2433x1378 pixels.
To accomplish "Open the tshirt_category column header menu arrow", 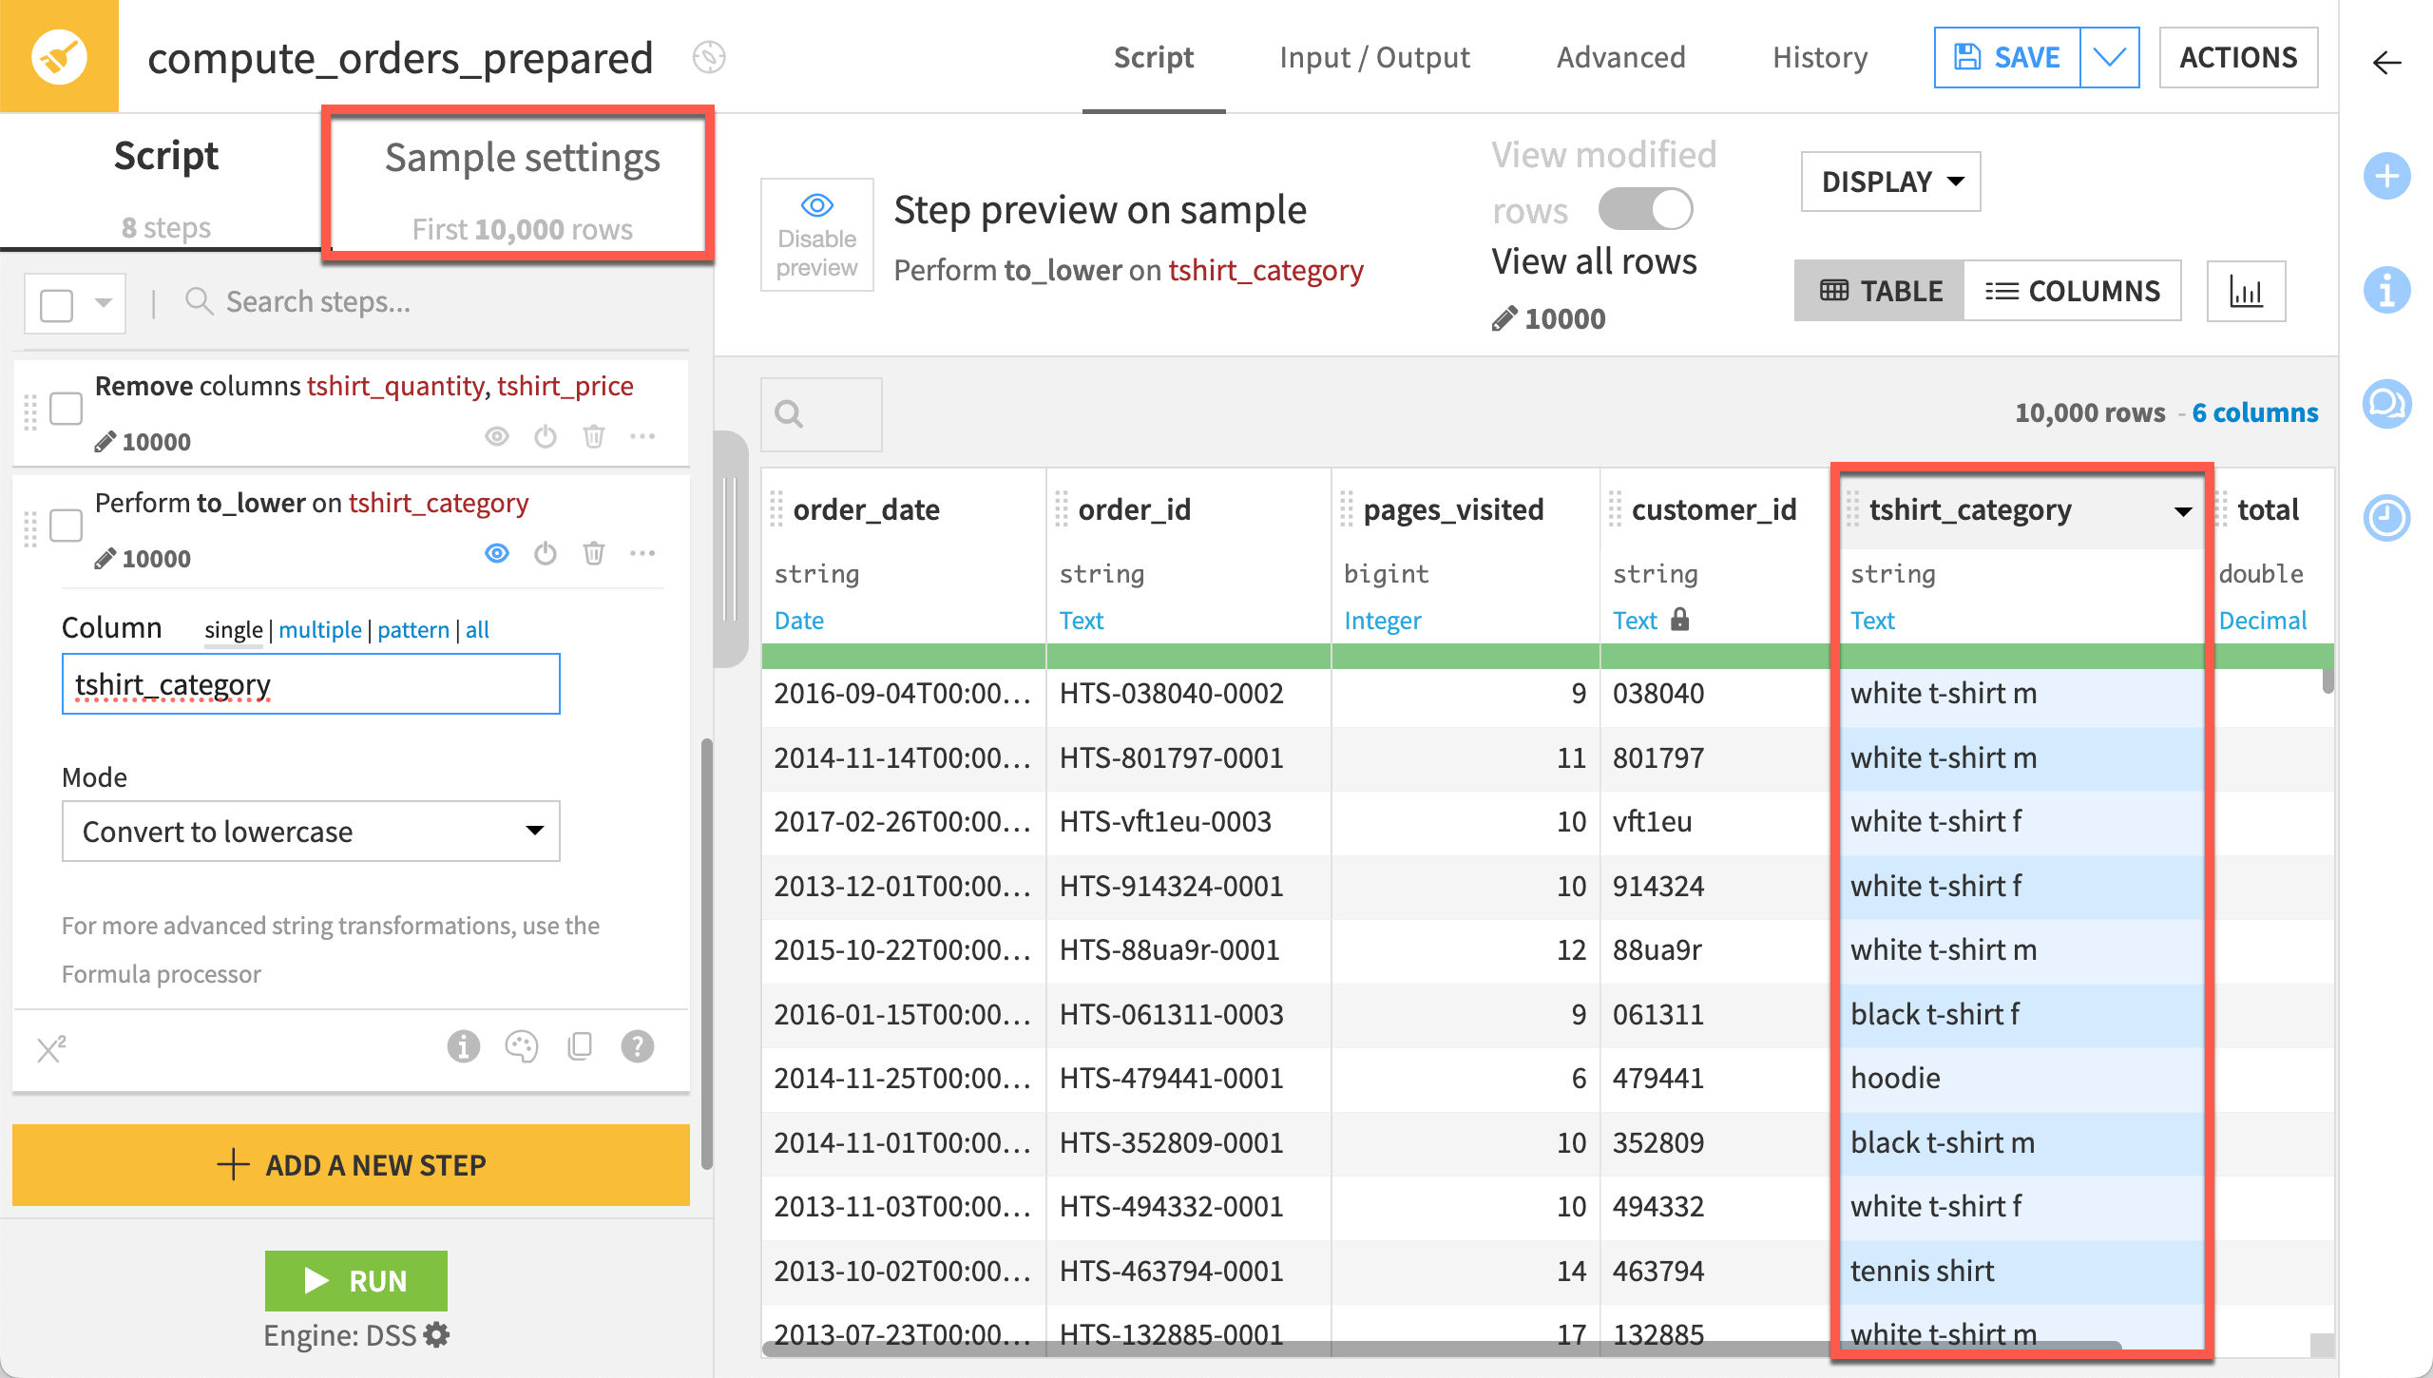I will pos(2183,511).
